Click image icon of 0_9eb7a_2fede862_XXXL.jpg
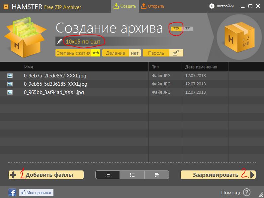Screen dimensions: 264x198 (10, 76)
